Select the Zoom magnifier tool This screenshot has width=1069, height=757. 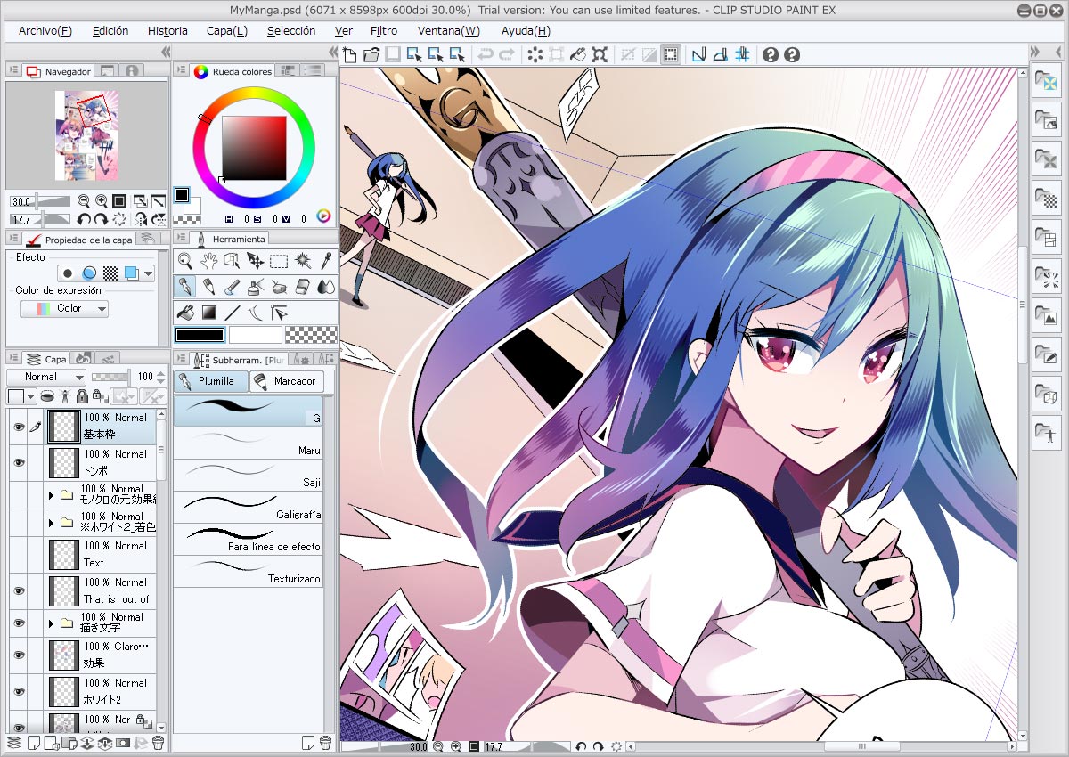184,261
